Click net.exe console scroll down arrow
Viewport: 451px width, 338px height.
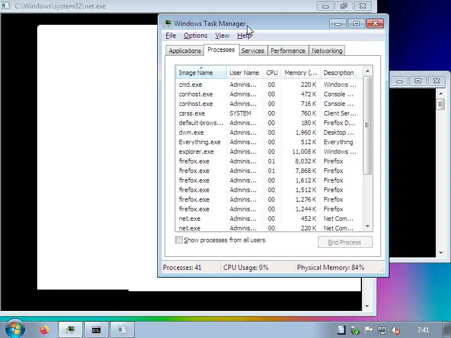(x=367, y=306)
